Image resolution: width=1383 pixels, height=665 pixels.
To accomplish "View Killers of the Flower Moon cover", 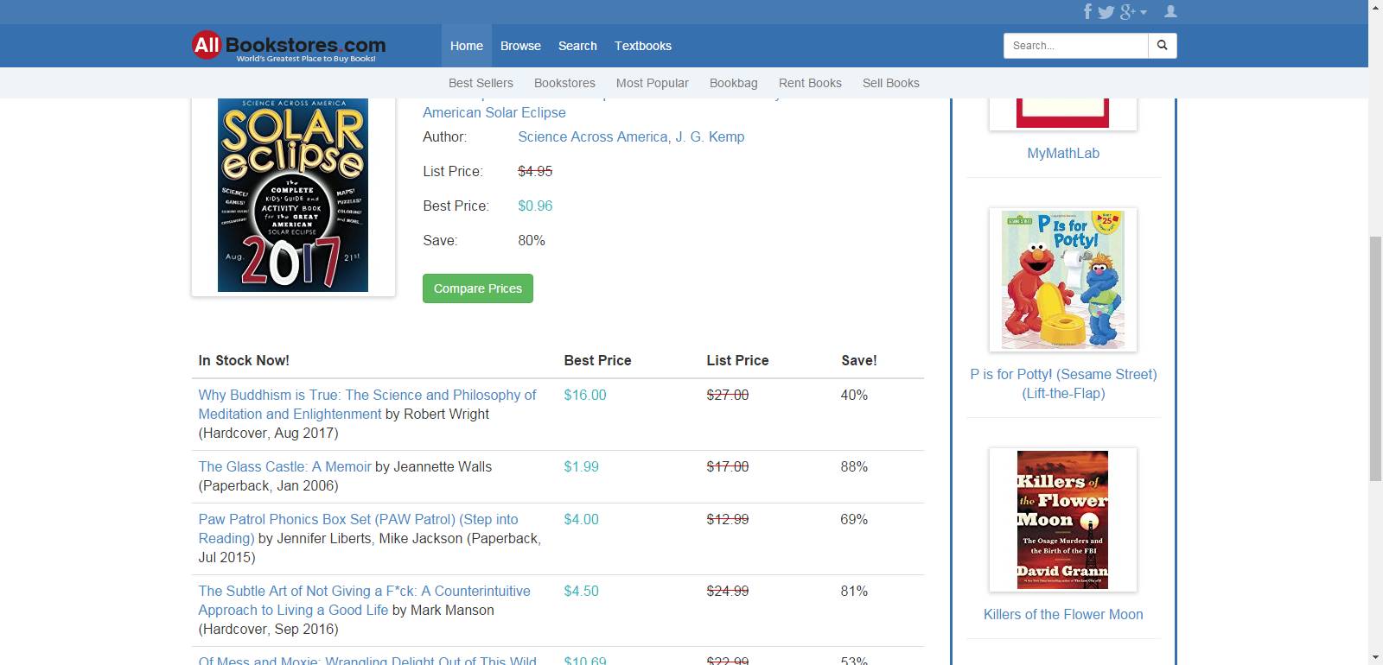I will tap(1062, 519).
